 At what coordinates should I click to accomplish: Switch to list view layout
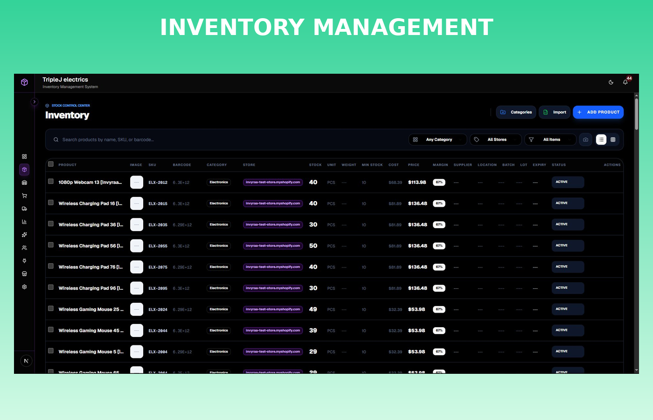[x=601, y=140]
